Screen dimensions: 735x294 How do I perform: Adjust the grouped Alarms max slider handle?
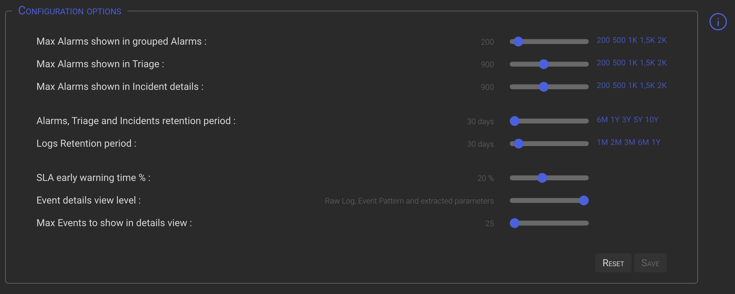(518, 42)
